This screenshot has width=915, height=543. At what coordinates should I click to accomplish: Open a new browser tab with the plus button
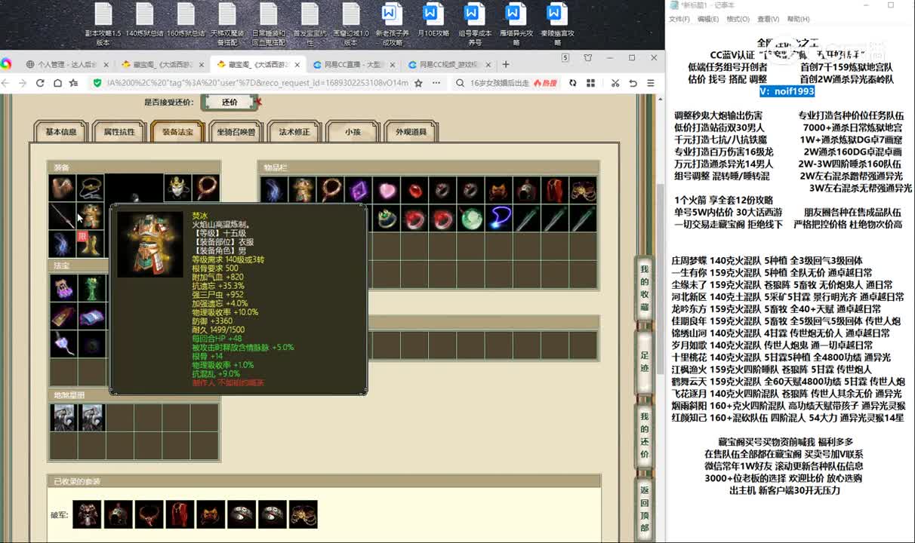coord(506,64)
